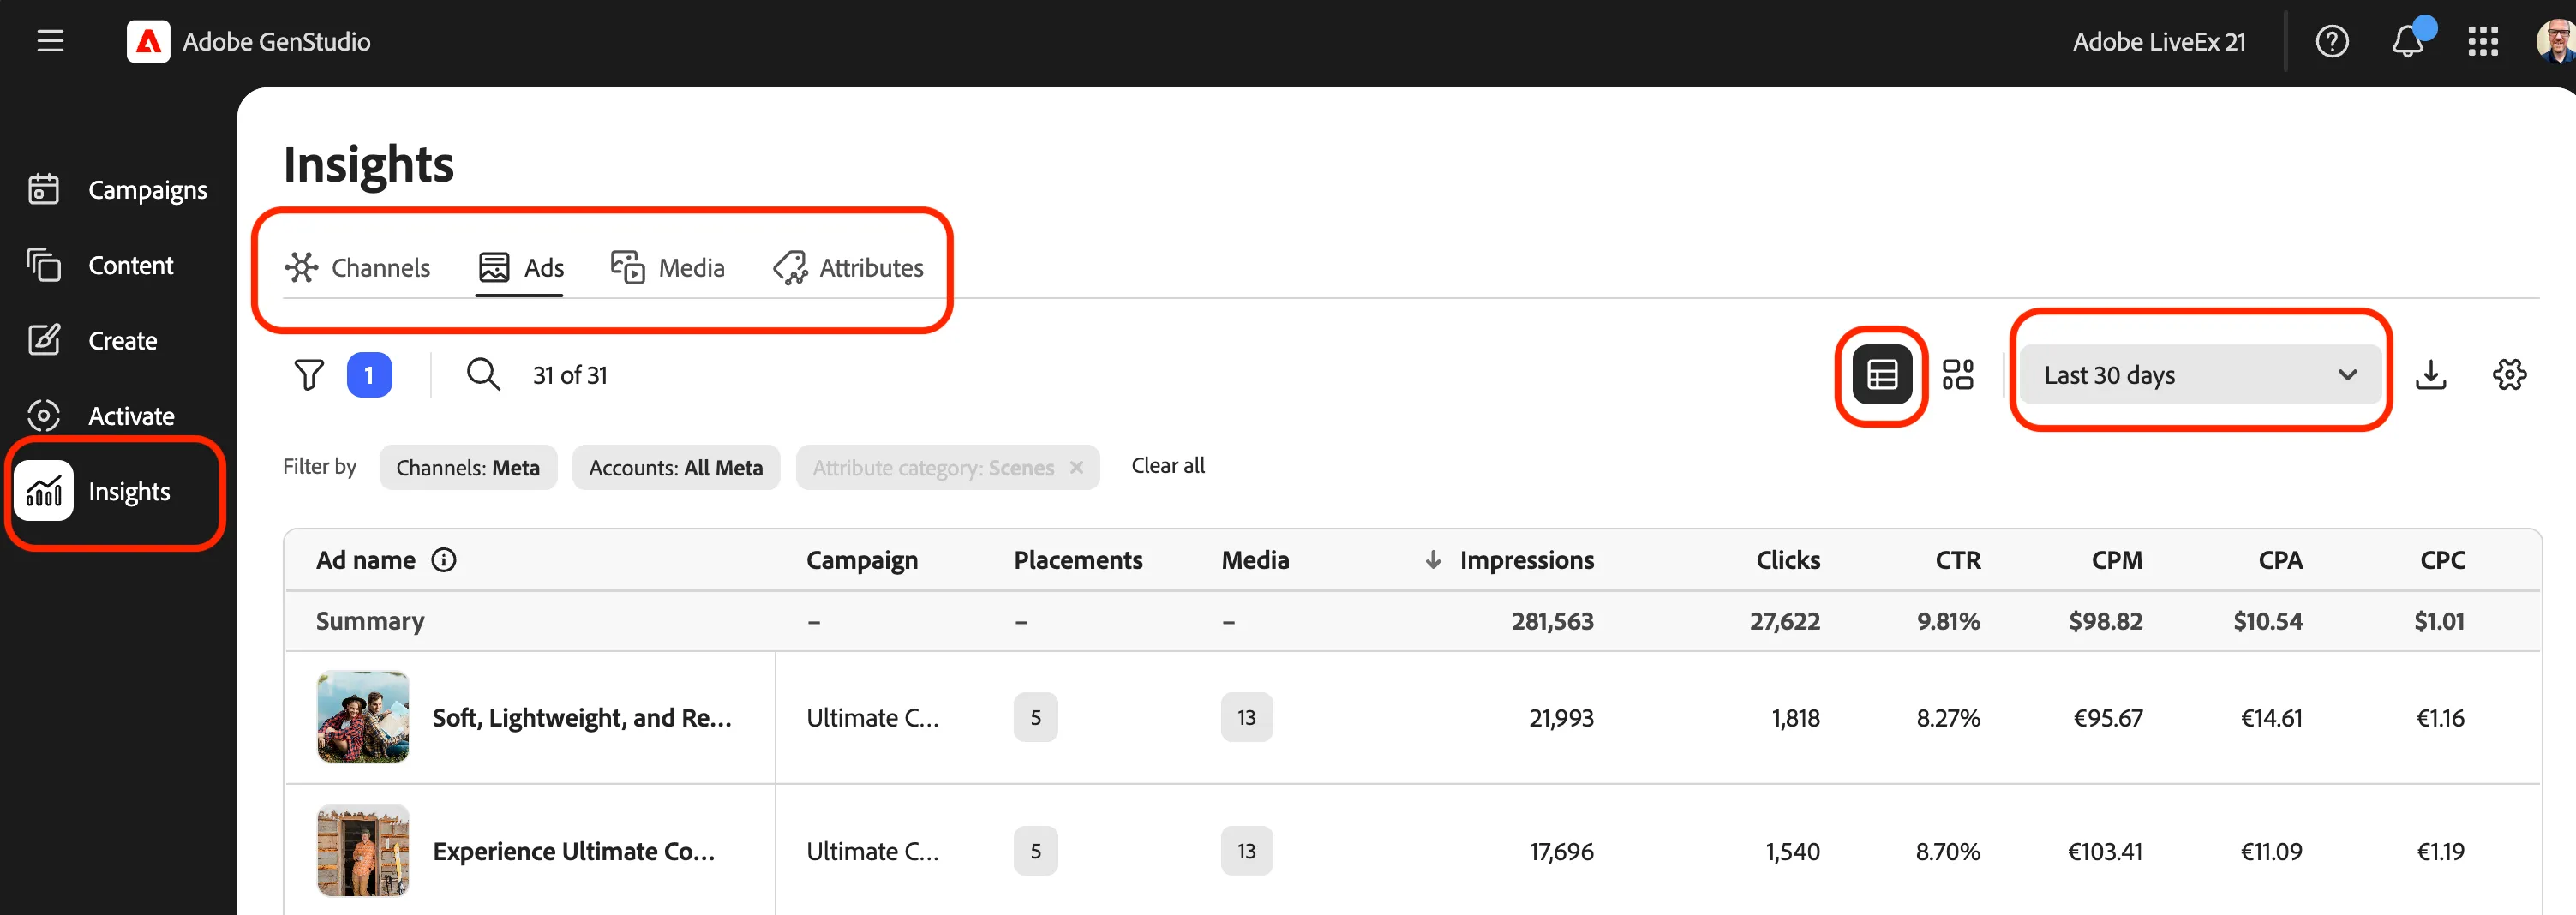
Task: Click the Ad name info icon
Action: [443, 559]
